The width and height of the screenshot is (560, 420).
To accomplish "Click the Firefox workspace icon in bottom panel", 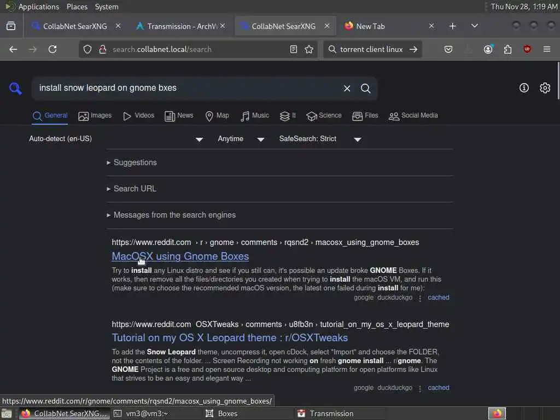I will coord(497,413).
